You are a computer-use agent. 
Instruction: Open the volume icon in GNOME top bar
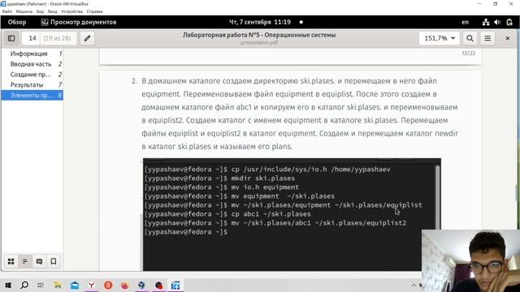[497, 22]
